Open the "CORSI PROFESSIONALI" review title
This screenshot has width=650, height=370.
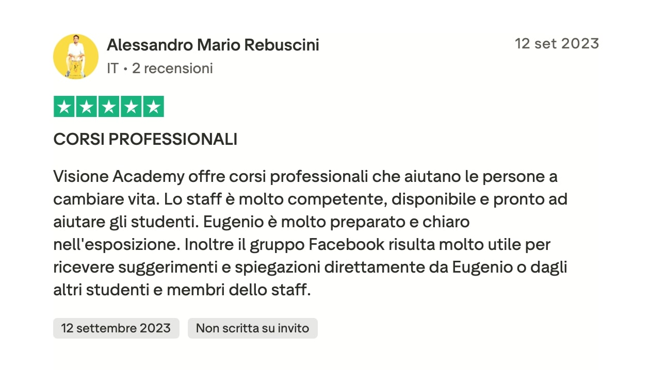[x=145, y=139]
